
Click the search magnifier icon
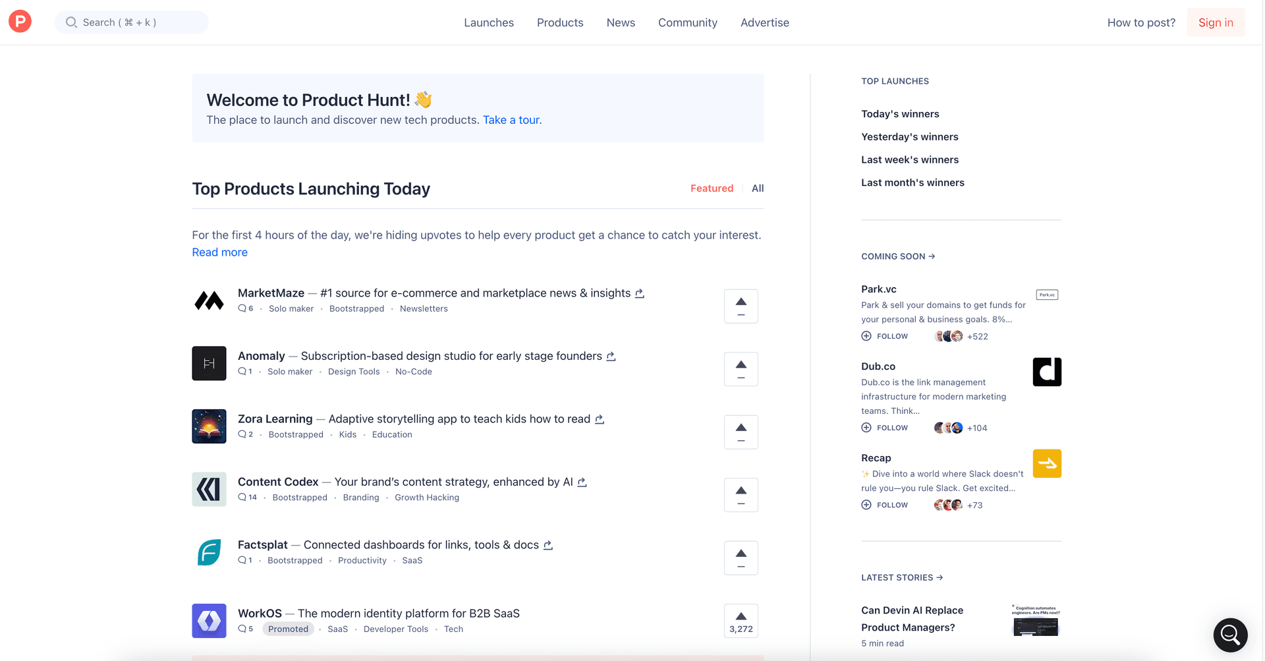click(71, 22)
